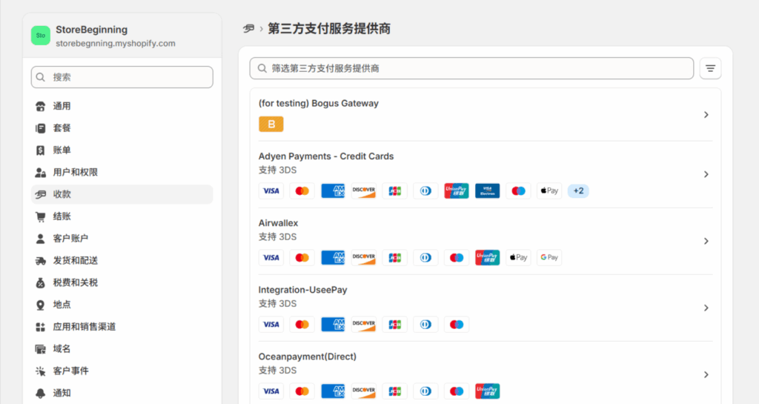Open the 通用 settings menu item
759x404 pixels.
point(62,106)
